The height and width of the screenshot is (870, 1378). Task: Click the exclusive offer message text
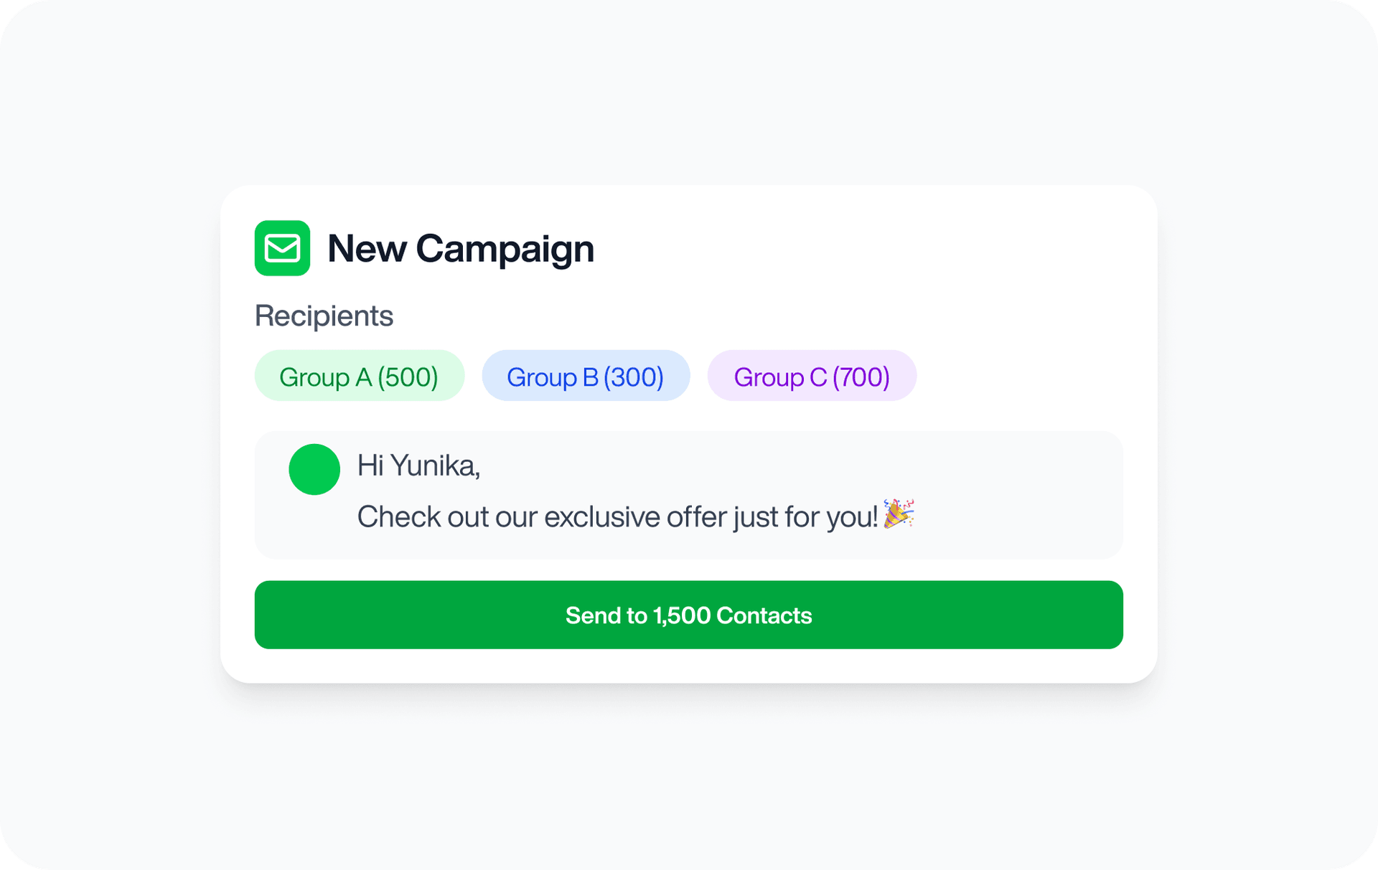pos(617,515)
